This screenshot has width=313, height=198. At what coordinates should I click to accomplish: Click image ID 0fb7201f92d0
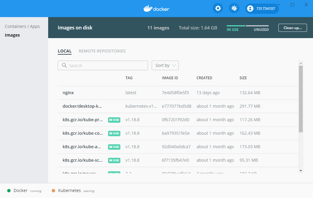175,120
